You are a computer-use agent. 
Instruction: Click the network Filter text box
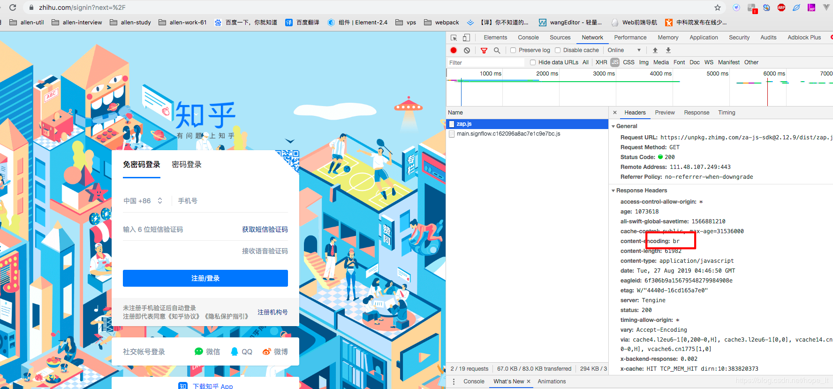coord(486,62)
